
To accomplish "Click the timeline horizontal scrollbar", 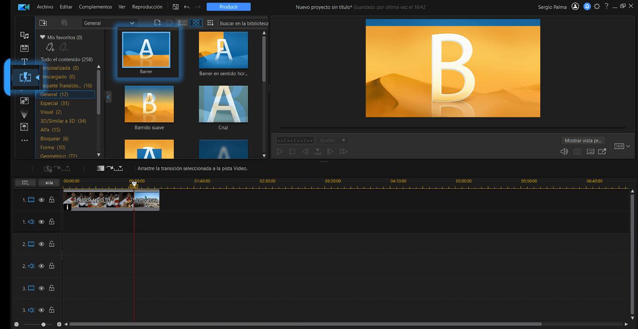I will (305, 324).
